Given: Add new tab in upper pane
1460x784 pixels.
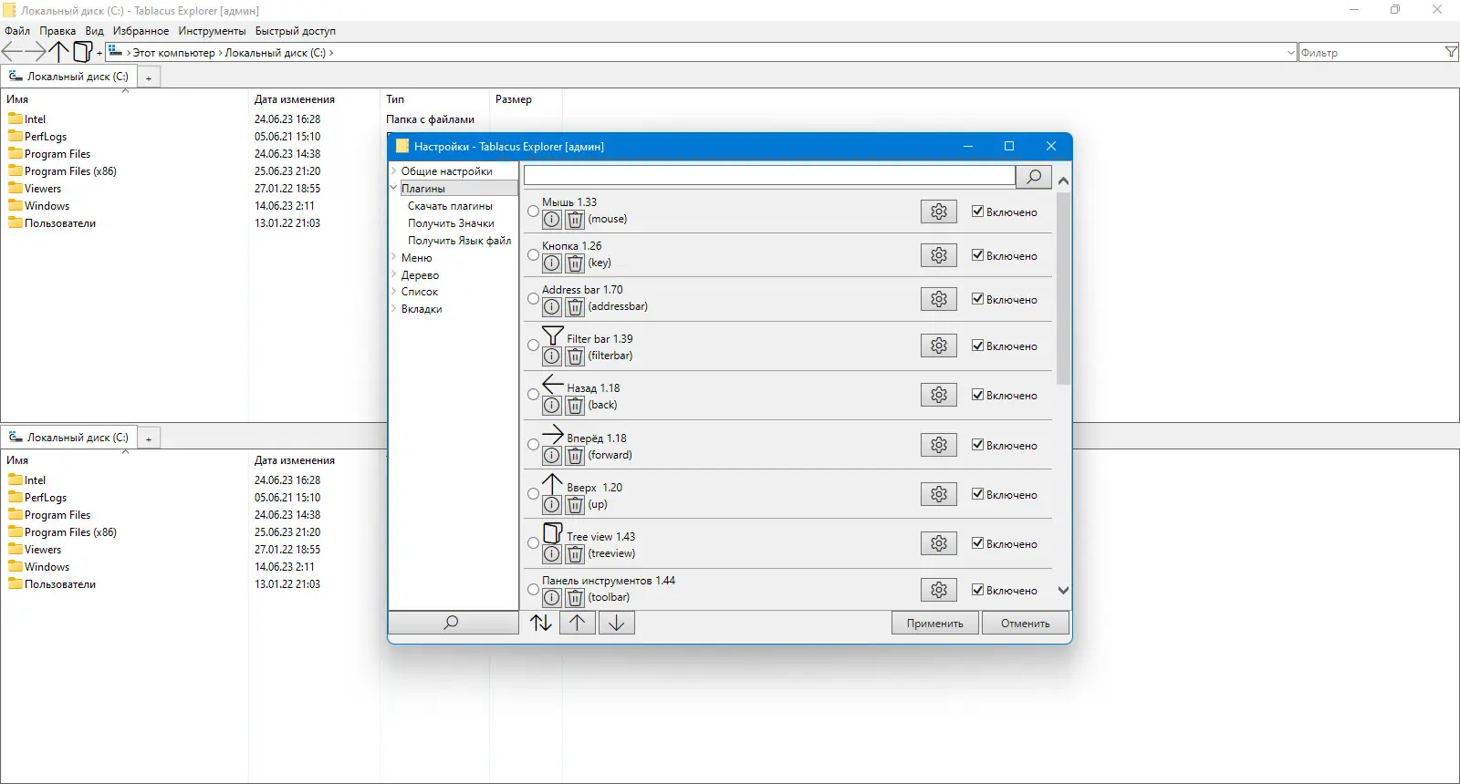Looking at the screenshot, I should [149, 77].
